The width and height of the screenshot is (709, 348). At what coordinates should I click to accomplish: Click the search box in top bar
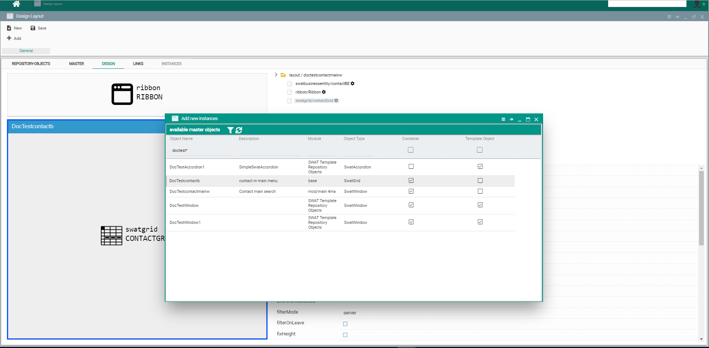click(647, 4)
